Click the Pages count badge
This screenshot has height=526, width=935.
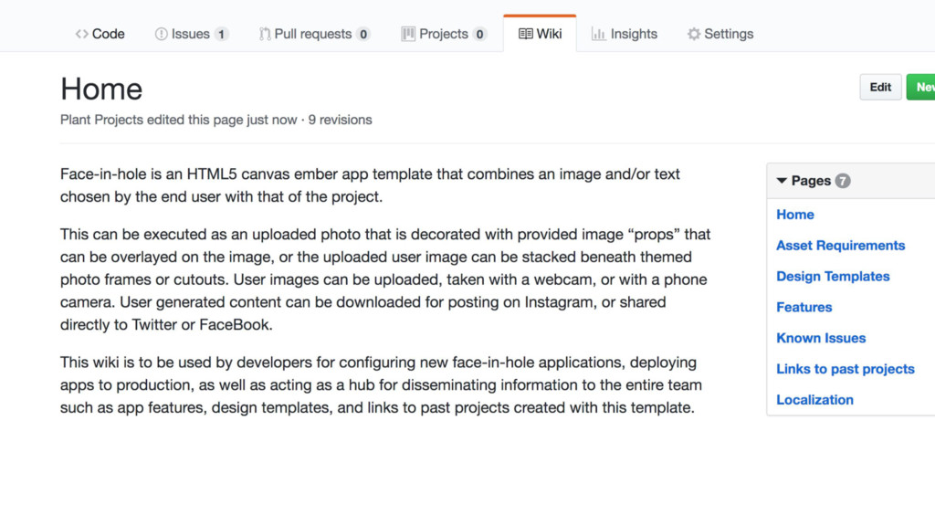(843, 181)
